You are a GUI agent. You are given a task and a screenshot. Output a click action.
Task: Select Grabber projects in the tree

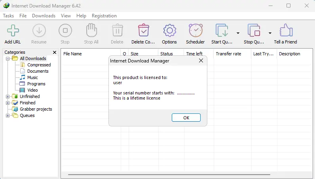click(x=36, y=109)
